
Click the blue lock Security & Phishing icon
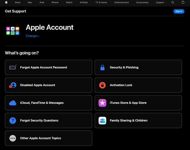(x=102, y=67)
